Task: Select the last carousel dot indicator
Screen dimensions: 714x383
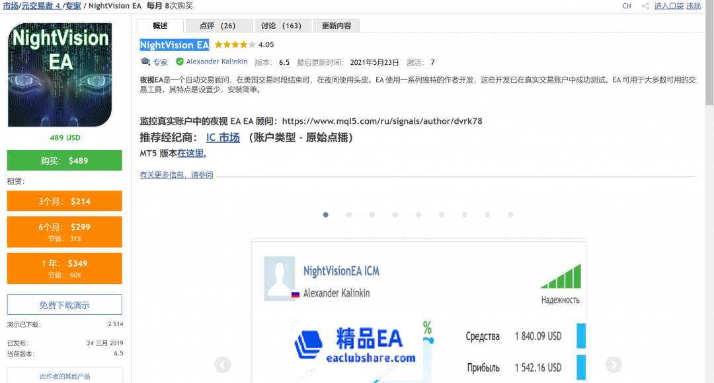Action: point(510,215)
